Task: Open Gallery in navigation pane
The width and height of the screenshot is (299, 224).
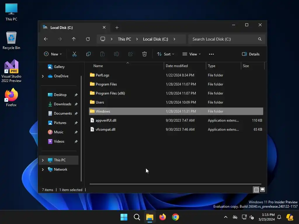Action: (x=59, y=67)
